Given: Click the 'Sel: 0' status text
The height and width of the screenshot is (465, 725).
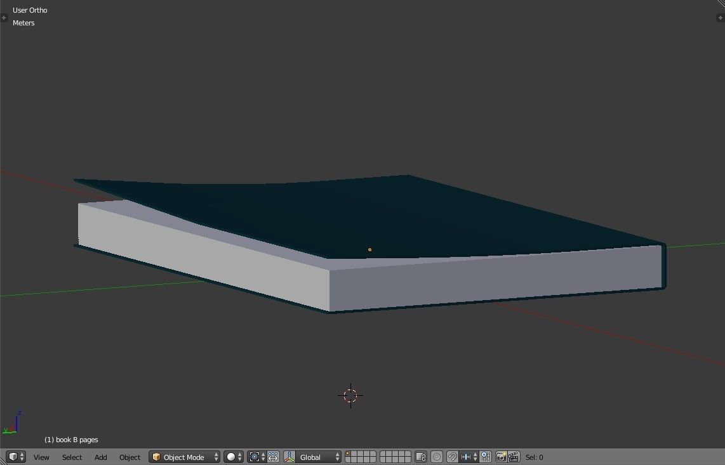Looking at the screenshot, I should [x=534, y=457].
